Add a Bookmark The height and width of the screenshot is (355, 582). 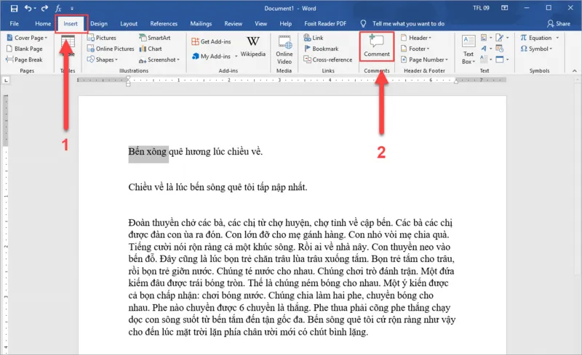321,49
